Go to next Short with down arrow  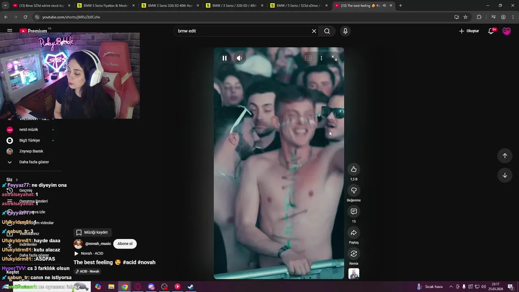pos(505,175)
